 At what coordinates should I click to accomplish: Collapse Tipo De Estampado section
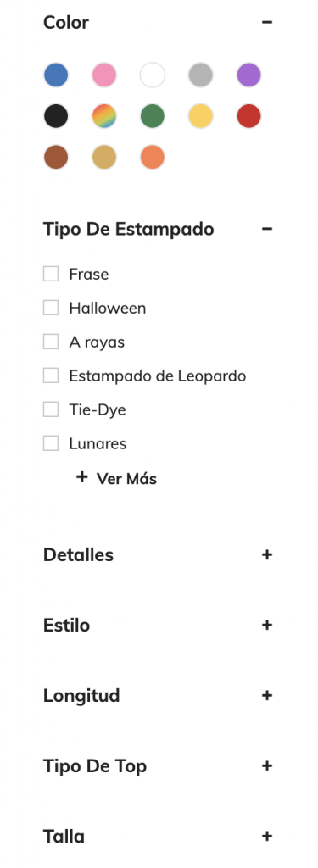pyautogui.click(x=267, y=229)
